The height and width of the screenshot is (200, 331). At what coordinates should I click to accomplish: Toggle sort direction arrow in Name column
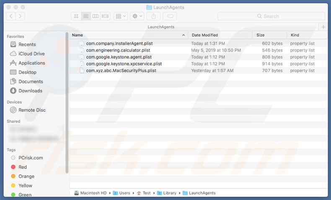(184, 35)
